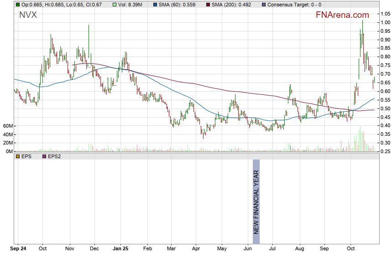
Task: Click the blue SMA (60) legend swatch
Action: click(x=155, y=5)
